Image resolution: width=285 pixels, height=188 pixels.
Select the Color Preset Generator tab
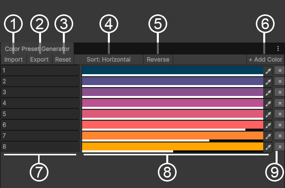point(37,48)
